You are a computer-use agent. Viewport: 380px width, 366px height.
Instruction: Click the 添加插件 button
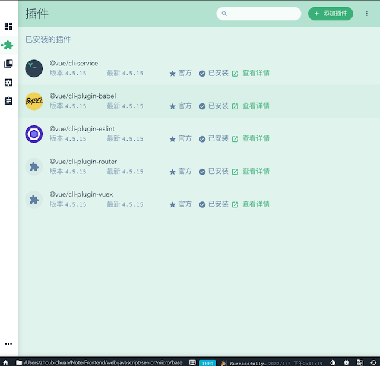(331, 14)
